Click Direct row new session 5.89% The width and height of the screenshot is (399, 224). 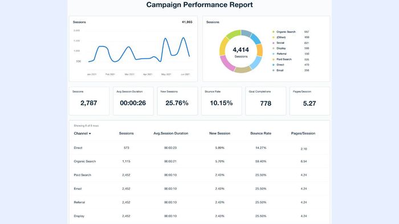coord(219,148)
